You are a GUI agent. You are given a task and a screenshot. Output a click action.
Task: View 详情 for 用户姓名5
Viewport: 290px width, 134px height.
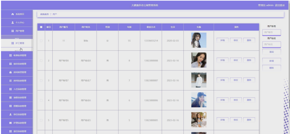(x=223, y=120)
